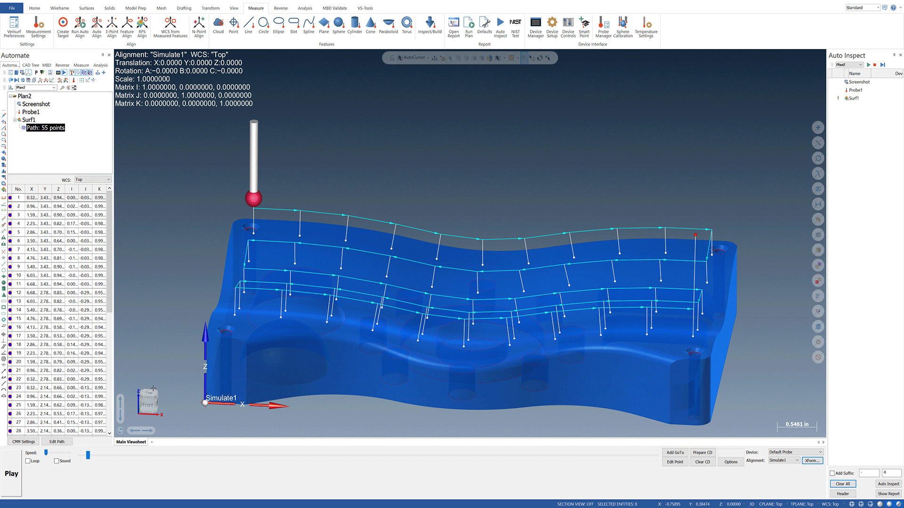Click the Add GoTo button
The height and width of the screenshot is (508, 904).
pos(675,452)
